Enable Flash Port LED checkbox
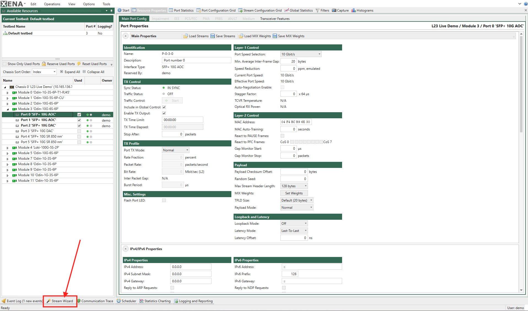 tap(164, 200)
